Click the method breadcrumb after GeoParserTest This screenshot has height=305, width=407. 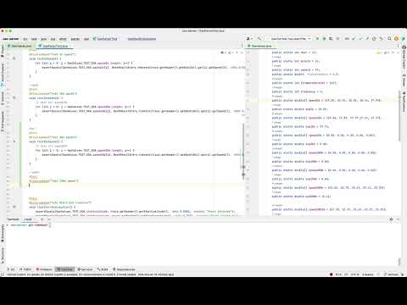[x=142, y=39]
